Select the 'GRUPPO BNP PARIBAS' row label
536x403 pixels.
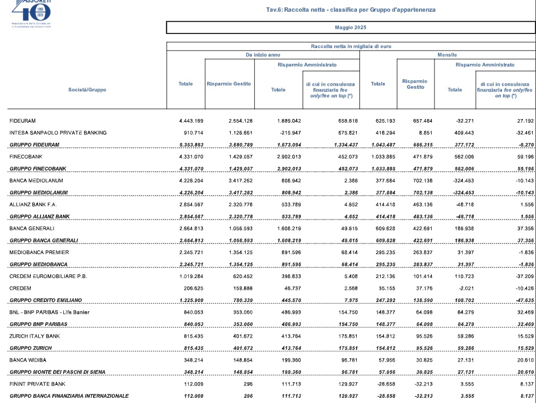pos(38,324)
